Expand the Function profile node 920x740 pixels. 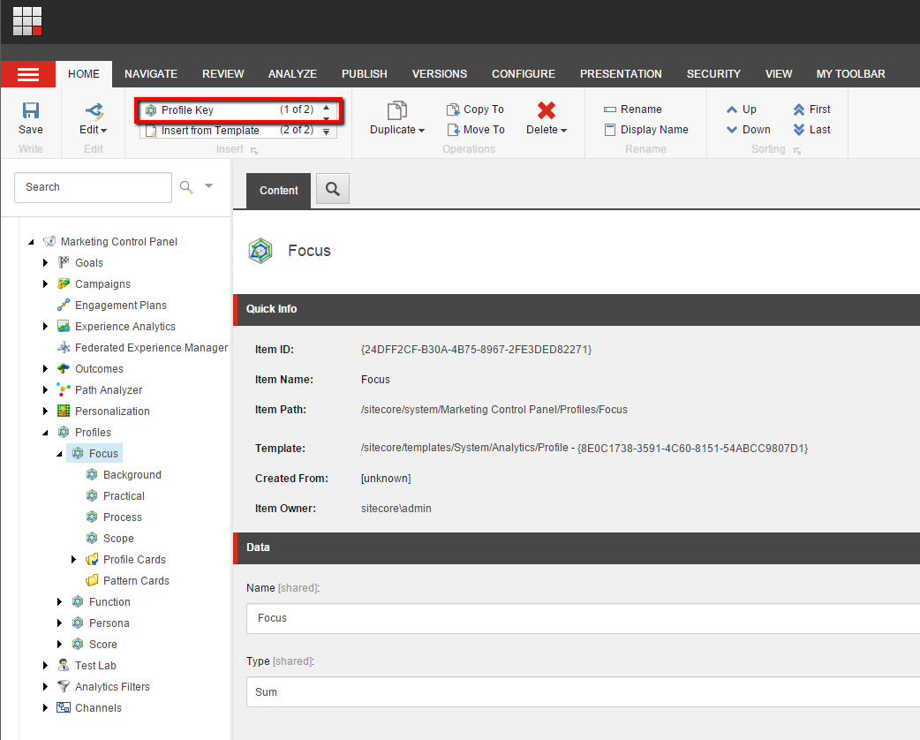(x=59, y=601)
